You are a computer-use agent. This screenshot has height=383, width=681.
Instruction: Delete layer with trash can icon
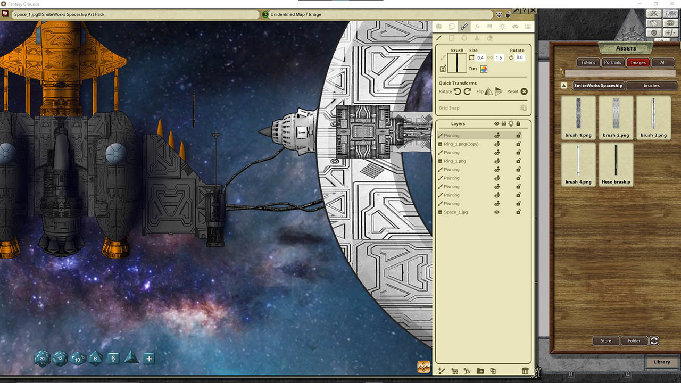click(x=525, y=371)
